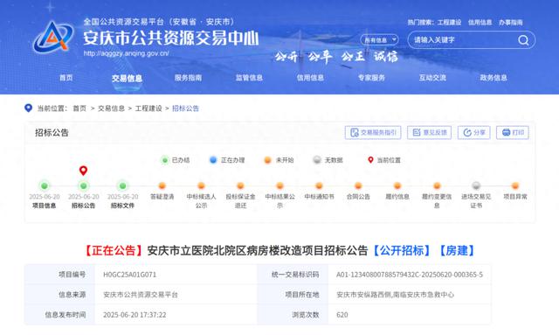Click the green 招标文件 timeline node
The height and width of the screenshot is (335, 559).
coord(122,185)
